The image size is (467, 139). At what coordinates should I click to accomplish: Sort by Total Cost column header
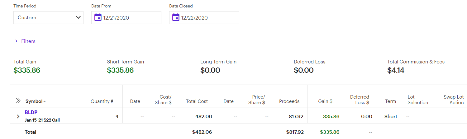click(x=197, y=101)
